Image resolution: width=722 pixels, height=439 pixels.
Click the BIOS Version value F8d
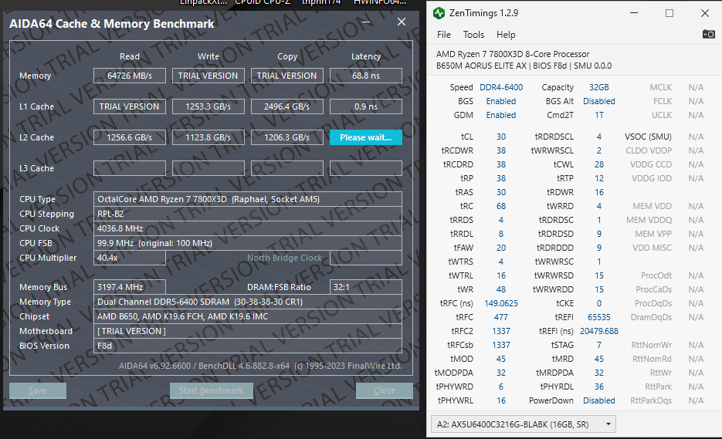(x=248, y=346)
